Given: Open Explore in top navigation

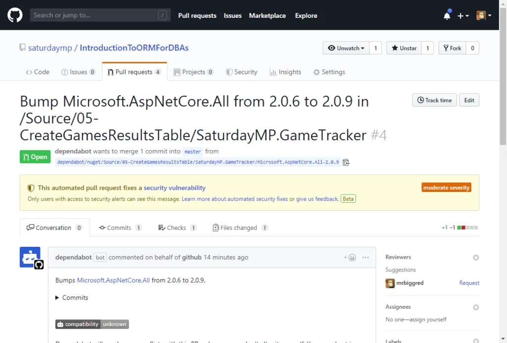Looking at the screenshot, I should pos(306,15).
